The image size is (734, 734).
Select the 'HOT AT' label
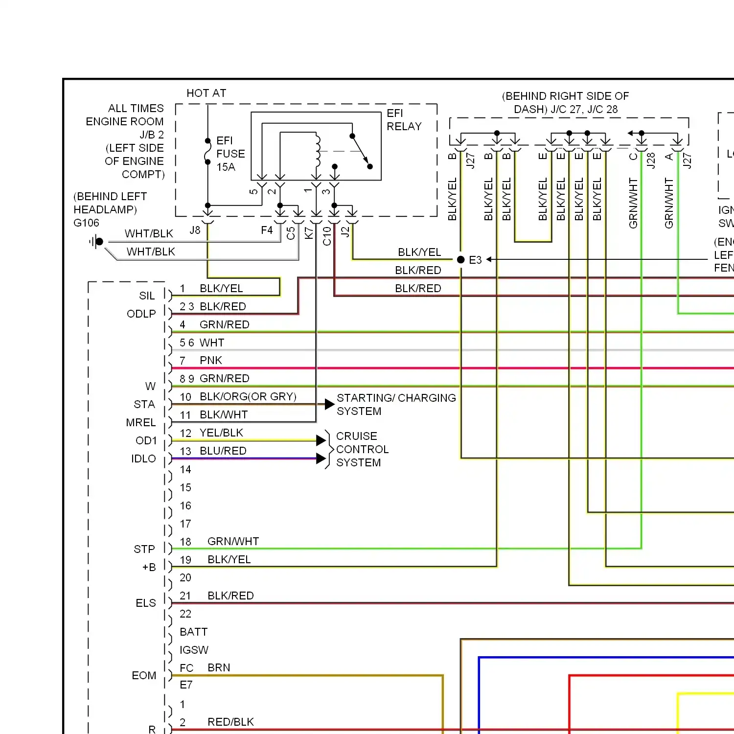(x=206, y=93)
